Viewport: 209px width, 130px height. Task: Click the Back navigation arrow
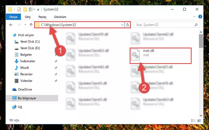[x=11, y=25]
